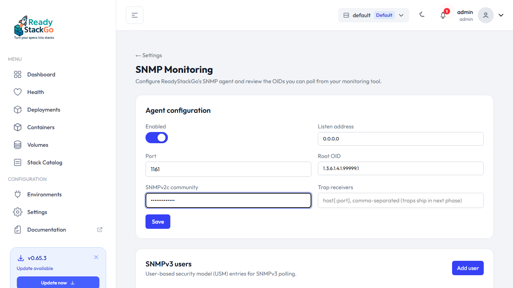
Task: Open notifications bell with badge
Action: [x=443, y=15]
